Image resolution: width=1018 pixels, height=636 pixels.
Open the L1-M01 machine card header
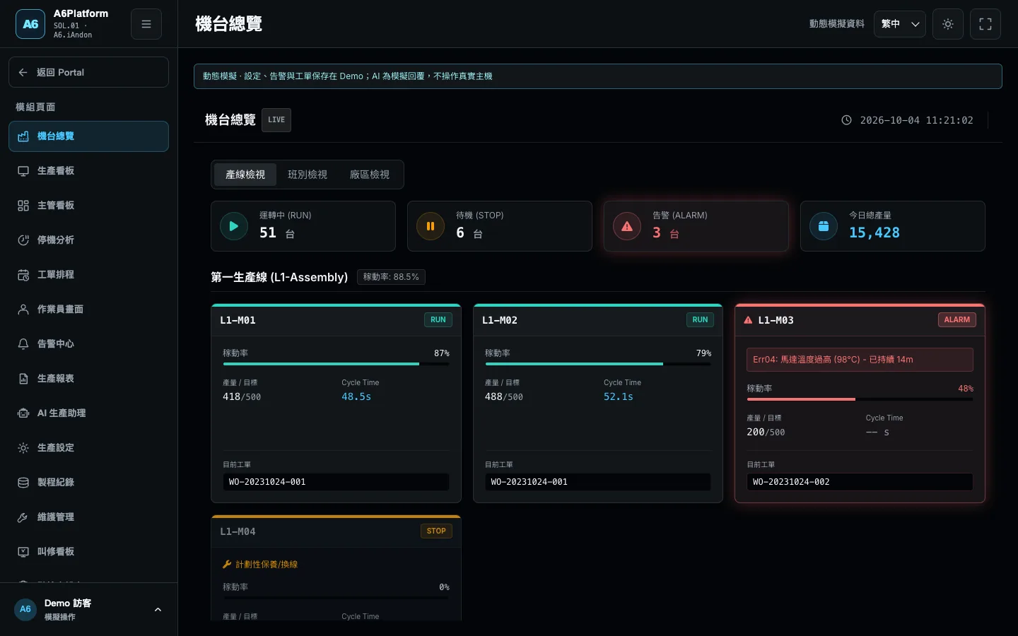(x=336, y=320)
